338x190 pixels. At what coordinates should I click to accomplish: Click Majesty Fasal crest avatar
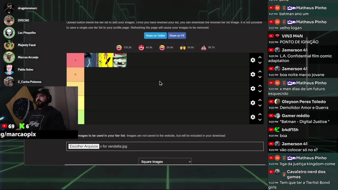9,45
